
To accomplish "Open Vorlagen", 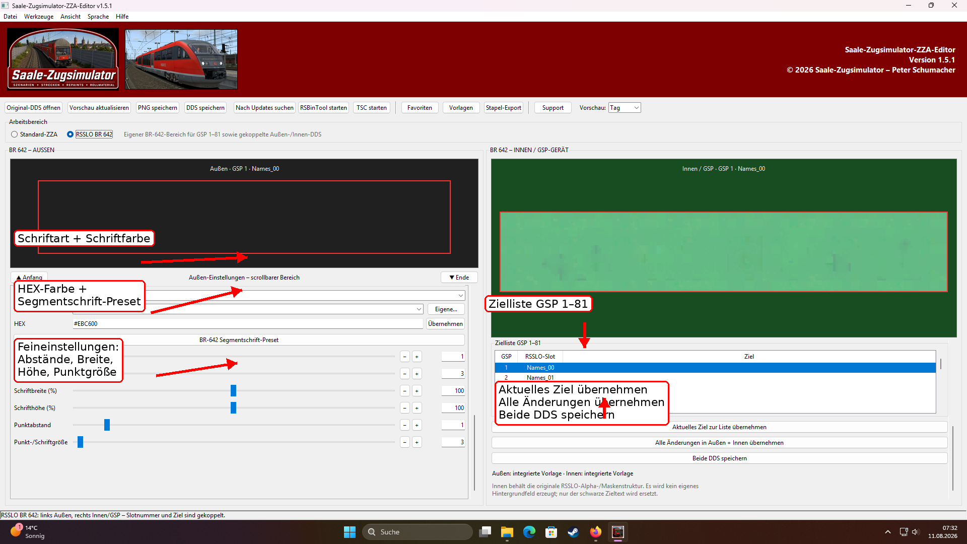I will click(461, 108).
